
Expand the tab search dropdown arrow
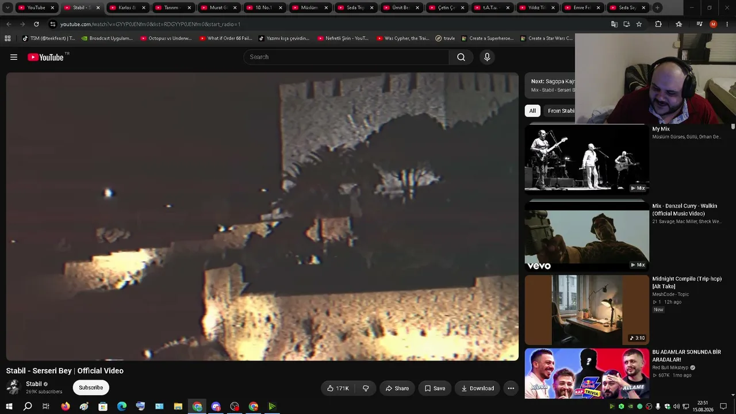7,7
